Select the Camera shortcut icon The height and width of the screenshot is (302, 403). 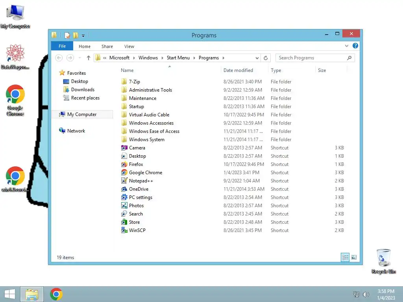tap(124, 148)
